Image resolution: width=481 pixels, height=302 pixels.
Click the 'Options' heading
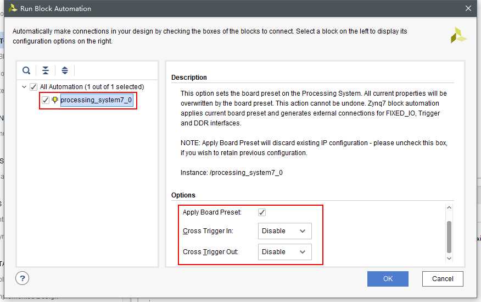[x=183, y=195]
